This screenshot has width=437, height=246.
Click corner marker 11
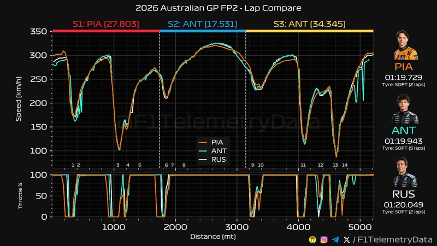303,165
